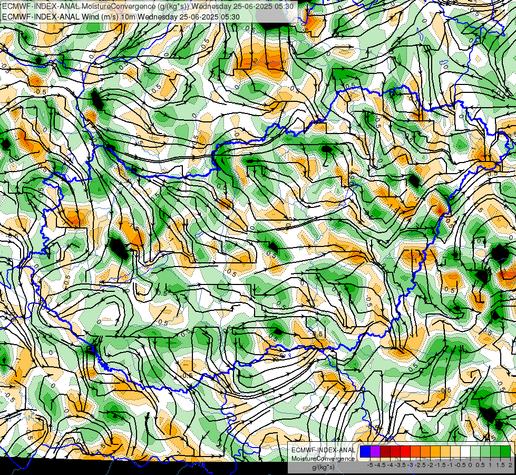
Task: Click the palest green swatch between 0 and 0.5
Action: pyautogui.click(x=475, y=452)
